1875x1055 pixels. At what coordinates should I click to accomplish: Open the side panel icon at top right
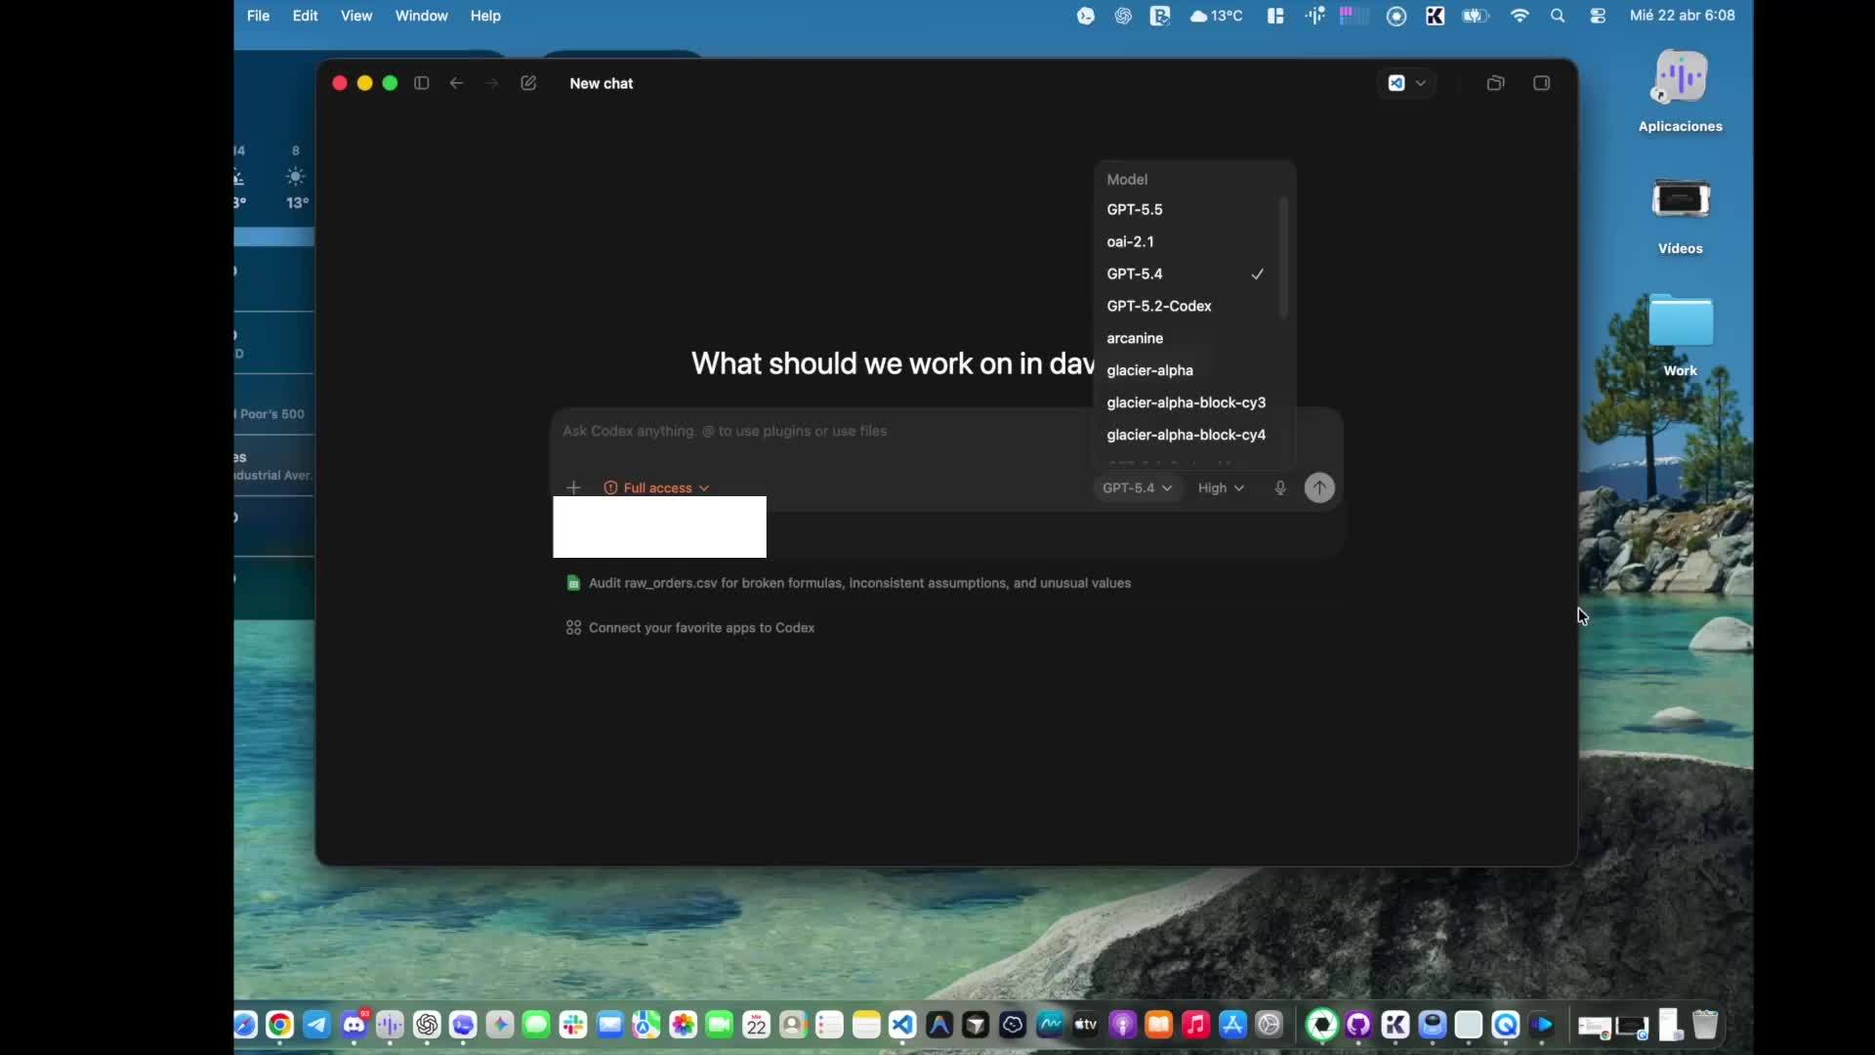1542,83
